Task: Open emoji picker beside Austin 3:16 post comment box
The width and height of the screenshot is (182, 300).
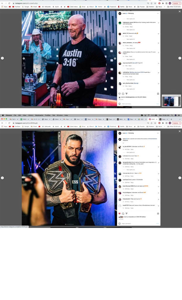Action: coord(119,104)
